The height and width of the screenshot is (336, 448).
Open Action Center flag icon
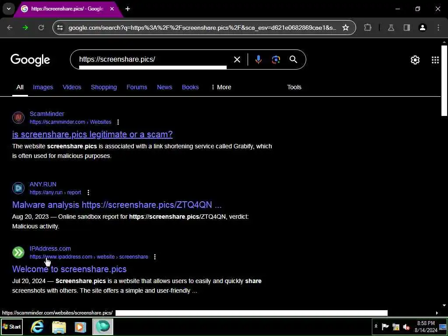(x=385, y=326)
